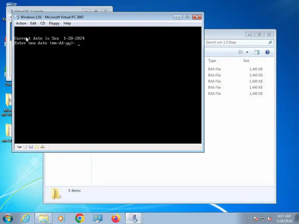Open the CD menu
Image resolution: width=299 pixels, height=224 pixels.
43,23
